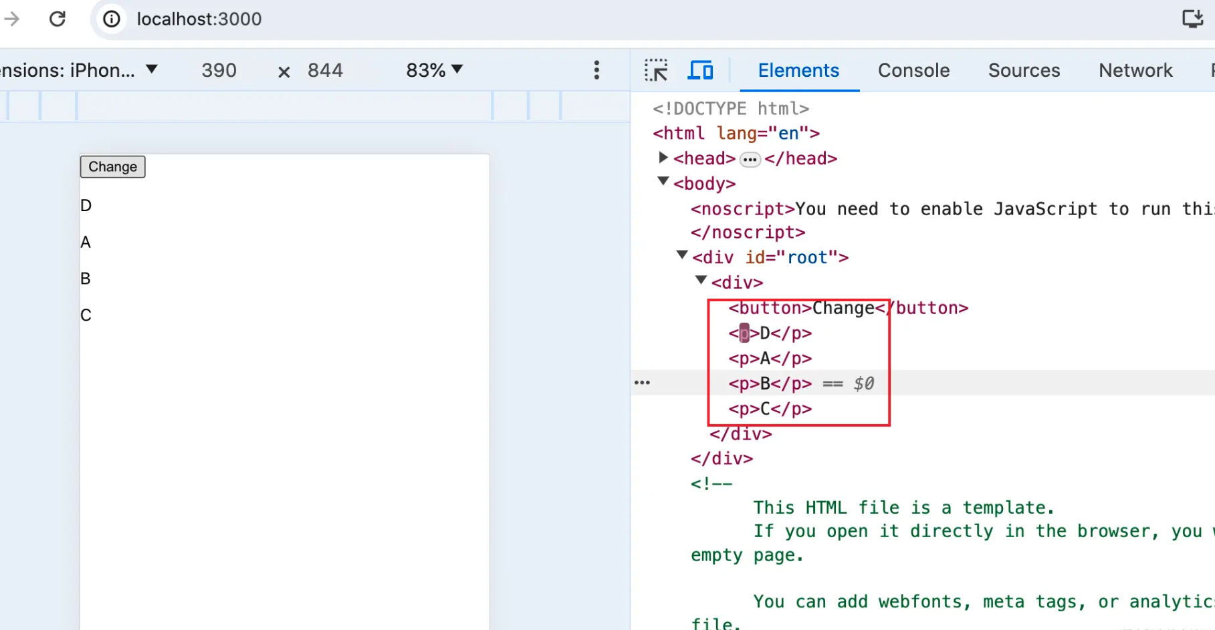1215x630 pixels.
Task: Select the p B element row
Action: (770, 383)
